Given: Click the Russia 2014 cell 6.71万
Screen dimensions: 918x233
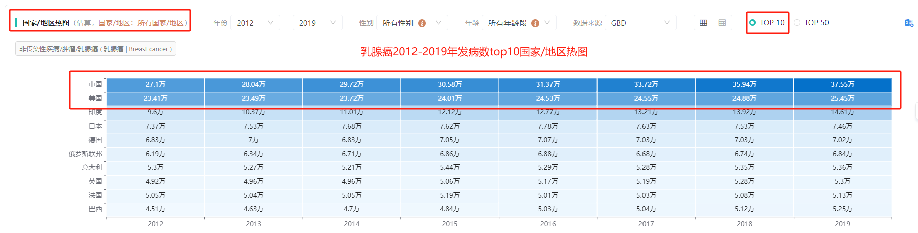Looking at the screenshot, I should [352, 154].
